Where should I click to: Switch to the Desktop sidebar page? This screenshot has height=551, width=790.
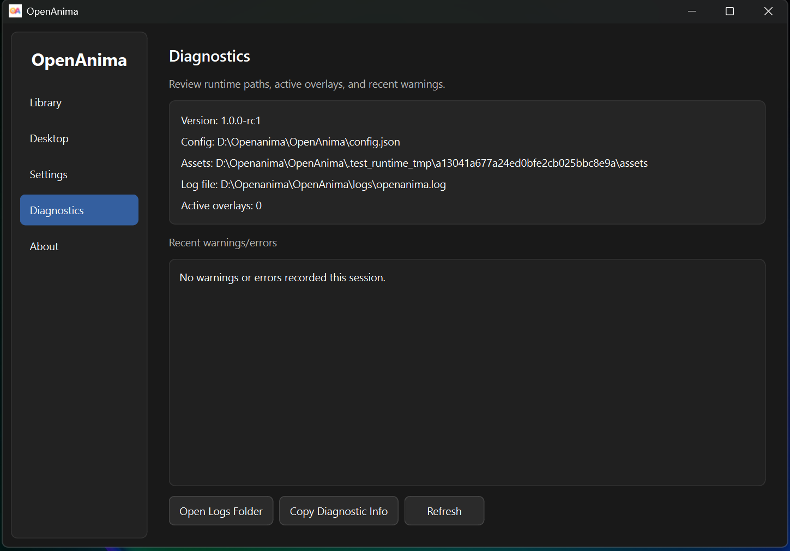click(79, 138)
